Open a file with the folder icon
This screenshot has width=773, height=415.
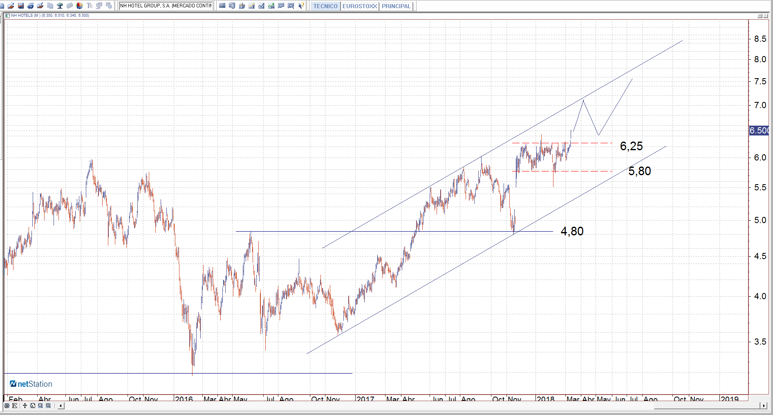click(x=11, y=6)
